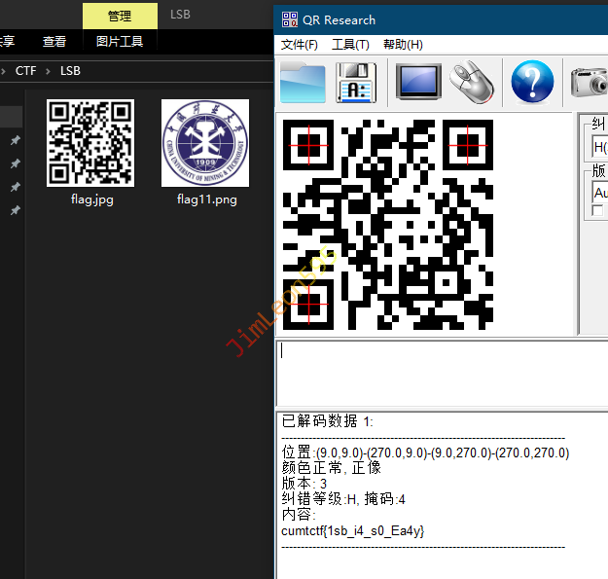The height and width of the screenshot is (579, 608).
Task: Click the camera icon in the toolbar
Action: tap(590, 83)
